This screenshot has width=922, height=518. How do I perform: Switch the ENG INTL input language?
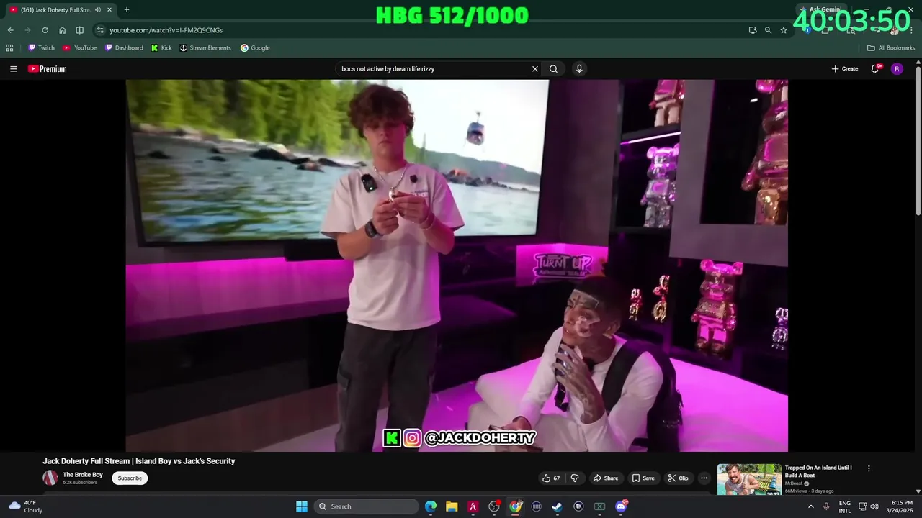845,506
